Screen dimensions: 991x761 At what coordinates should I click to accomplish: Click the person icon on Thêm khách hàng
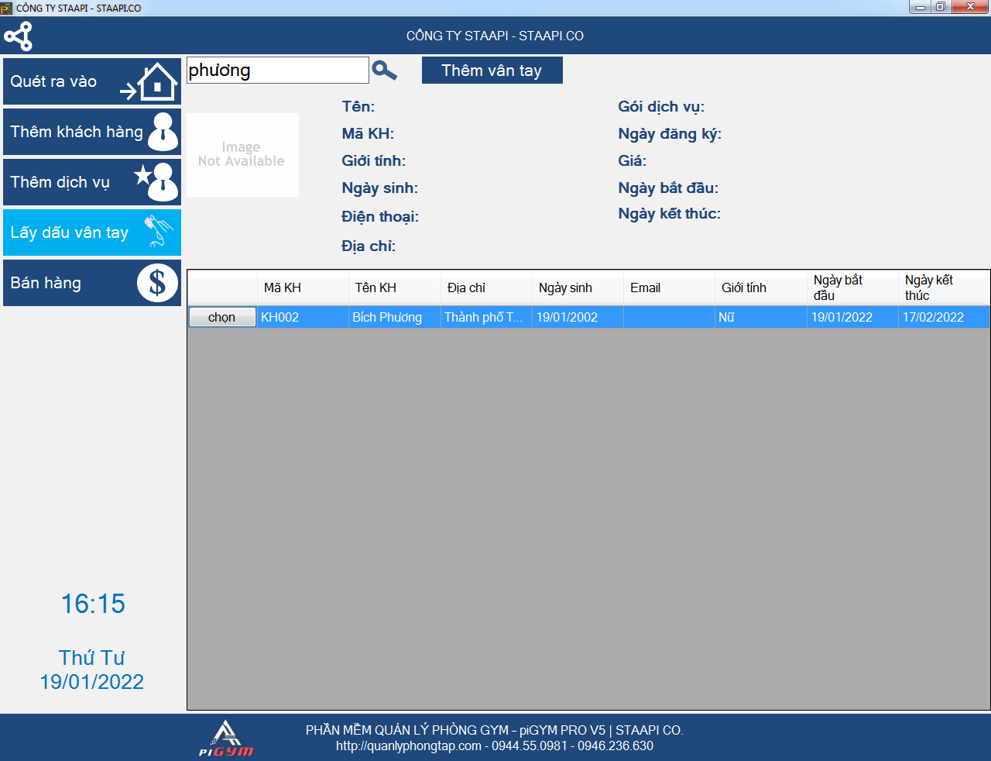(x=163, y=132)
